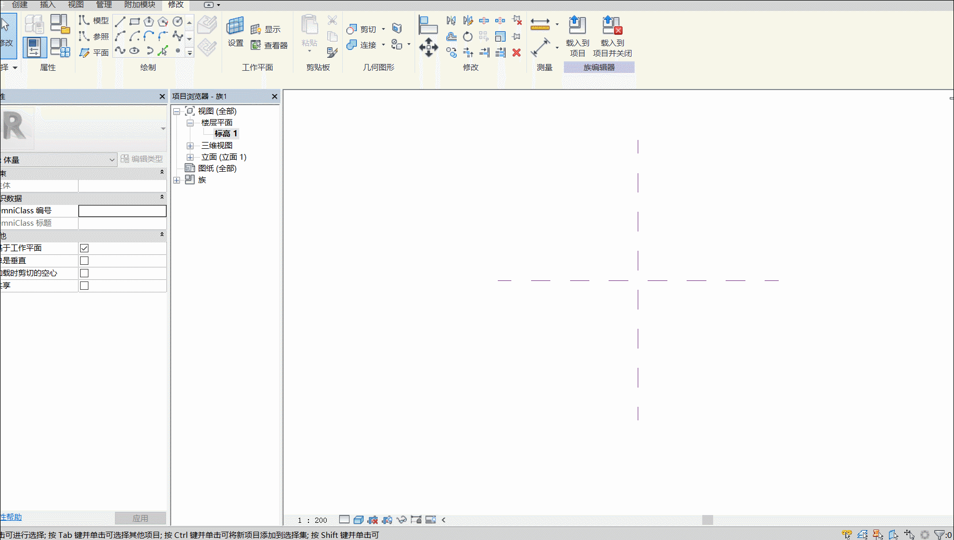Expand the 立面 (立面 1) tree node
Image resolution: width=954 pixels, height=540 pixels.
190,157
